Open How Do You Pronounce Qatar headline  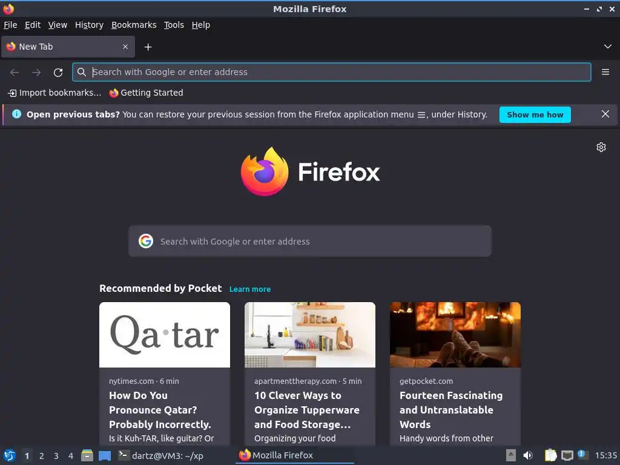click(x=160, y=410)
